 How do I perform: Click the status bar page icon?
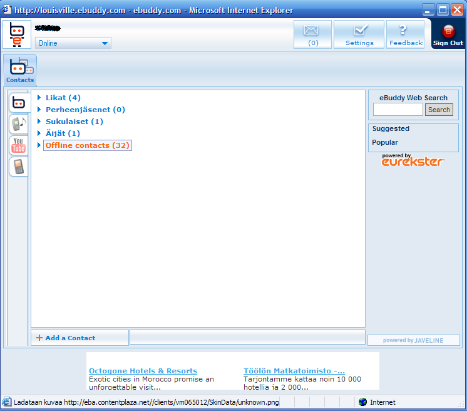(6, 402)
